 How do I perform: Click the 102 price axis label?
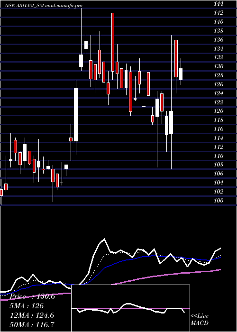click(x=219, y=192)
